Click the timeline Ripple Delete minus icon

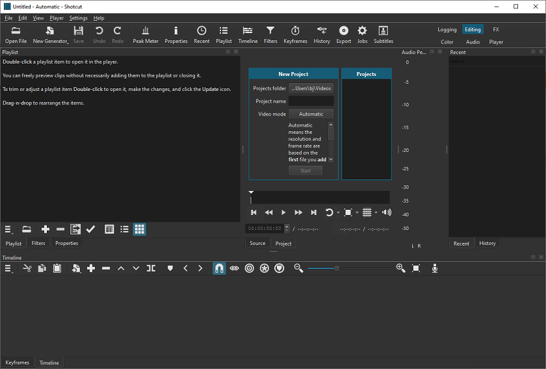tap(106, 268)
